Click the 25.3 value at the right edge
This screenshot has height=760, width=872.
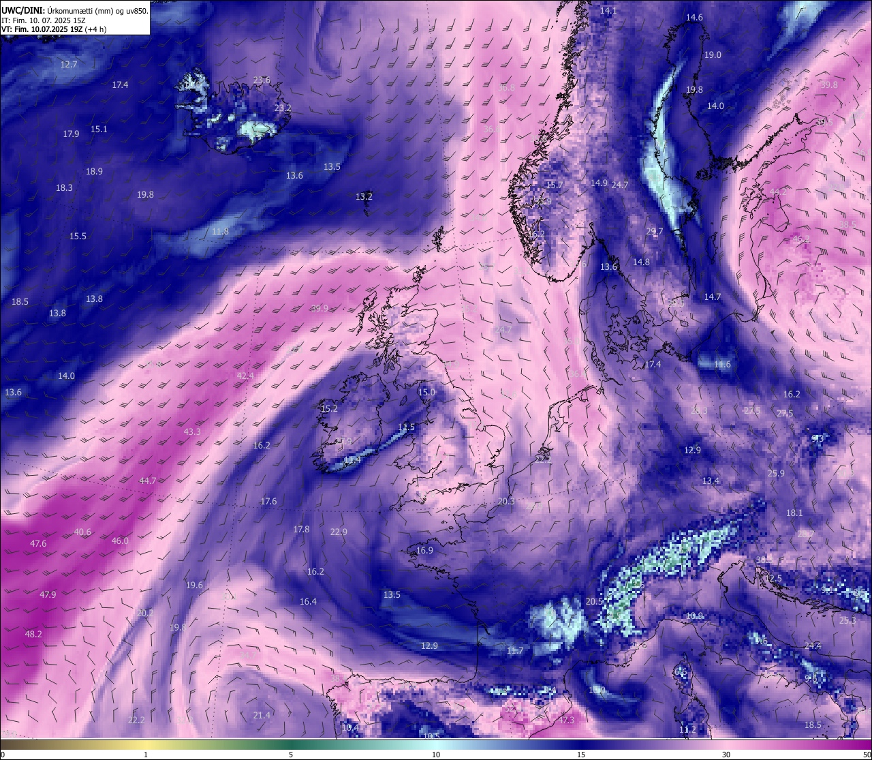(847, 621)
